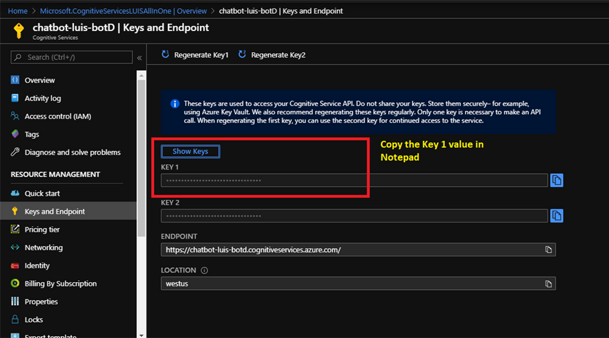Copy KEY 2 value with copy icon

pos(557,216)
